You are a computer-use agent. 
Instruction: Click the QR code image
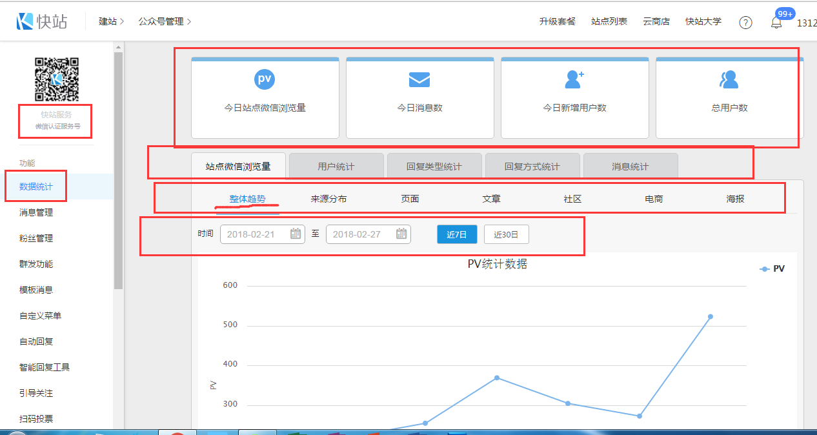tap(56, 79)
